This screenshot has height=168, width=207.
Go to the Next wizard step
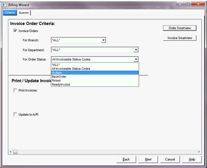tap(148, 159)
